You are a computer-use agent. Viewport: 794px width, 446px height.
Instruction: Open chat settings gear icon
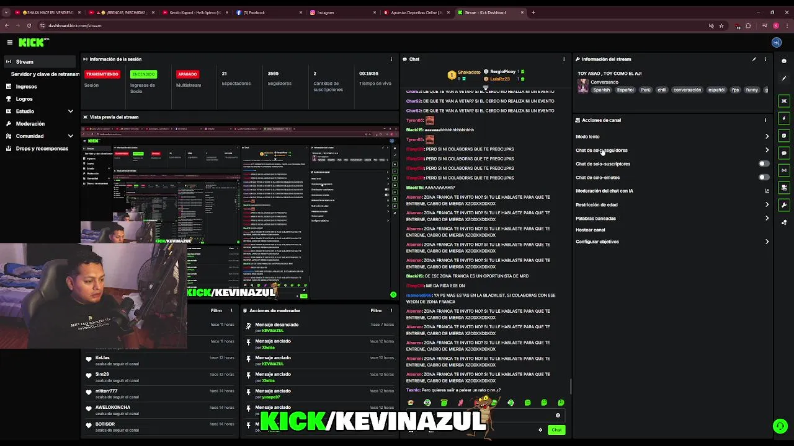point(540,430)
